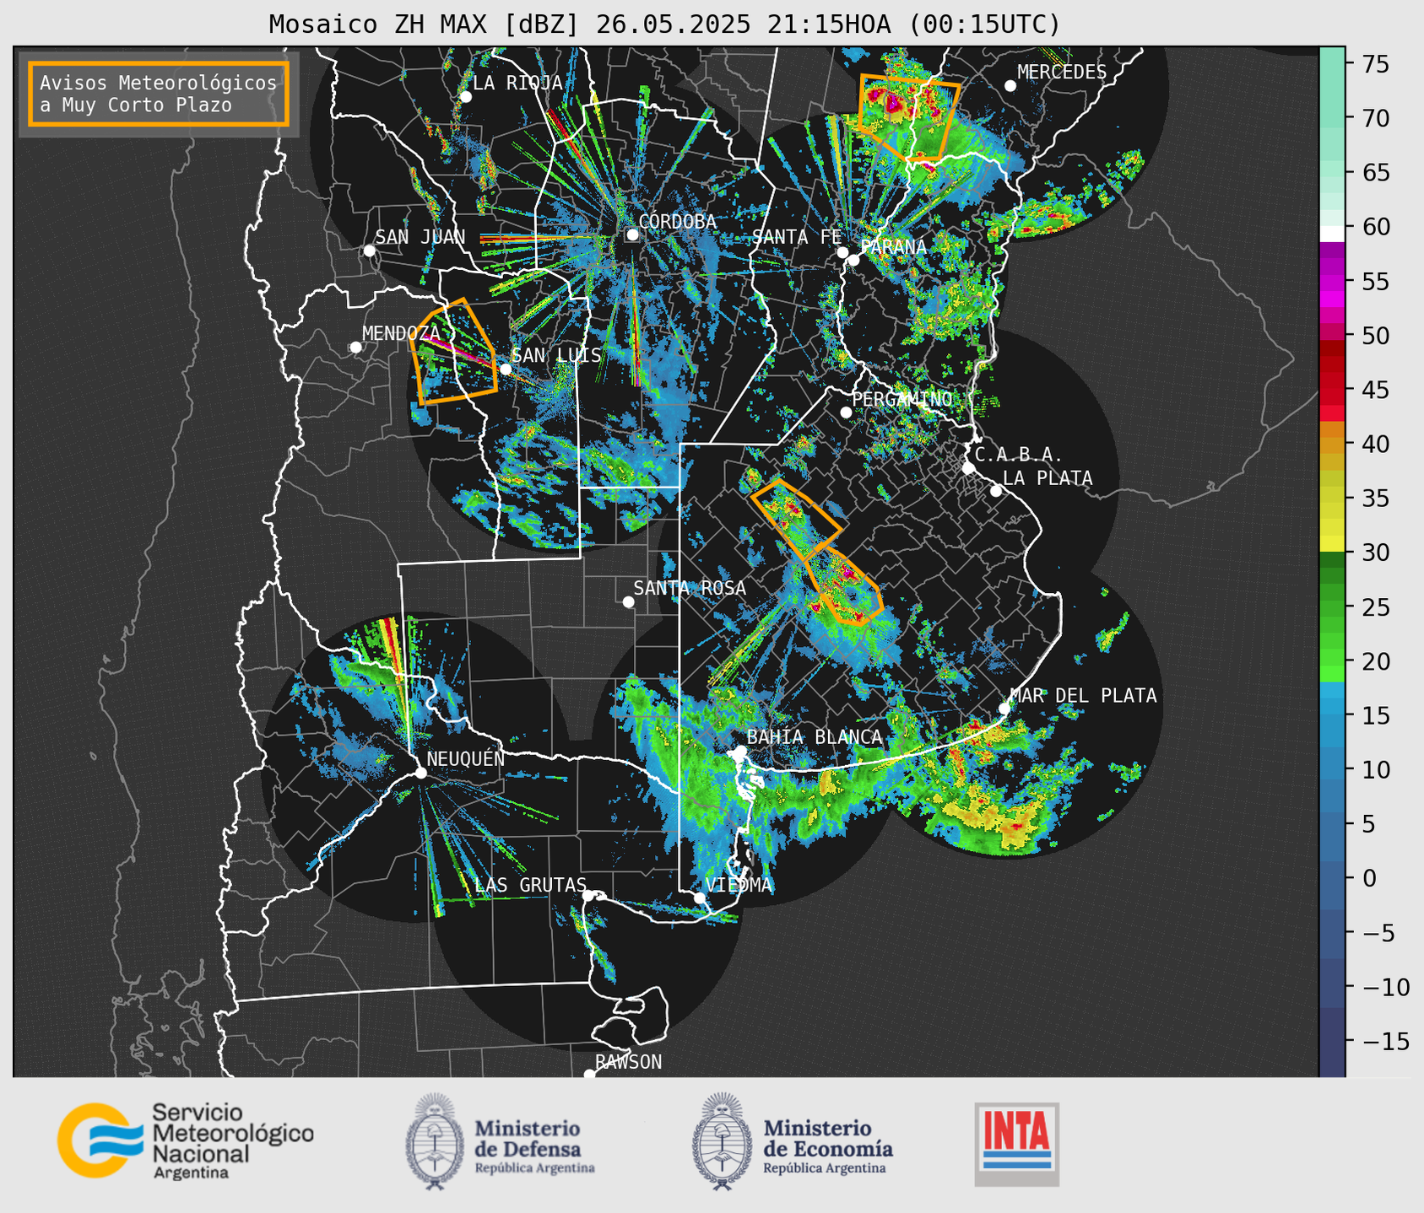Click the MERCEDES label text
Viewport: 1424px width, 1213px height.
click(1062, 73)
